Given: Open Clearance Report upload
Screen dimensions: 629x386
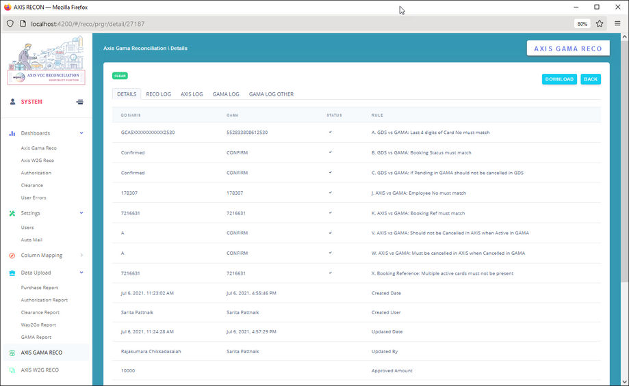Looking at the screenshot, I should tap(40, 312).
